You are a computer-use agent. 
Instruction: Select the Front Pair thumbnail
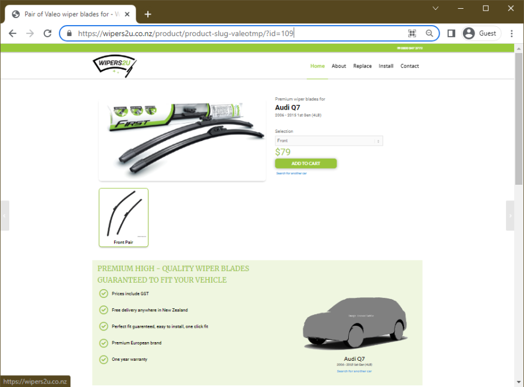click(123, 217)
